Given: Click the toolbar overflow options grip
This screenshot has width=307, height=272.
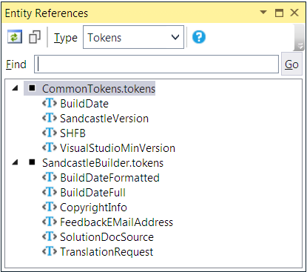Looking at the screenshot, I should pyautogui.click(x=300, y=37).
